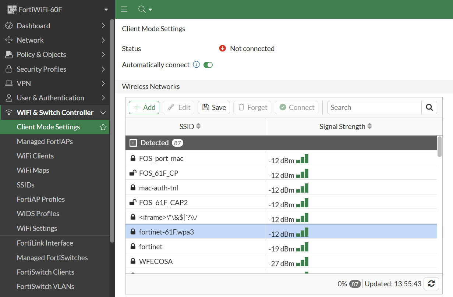
Task: Click the search magnifier button in toolbar
Action: point(429,107)
